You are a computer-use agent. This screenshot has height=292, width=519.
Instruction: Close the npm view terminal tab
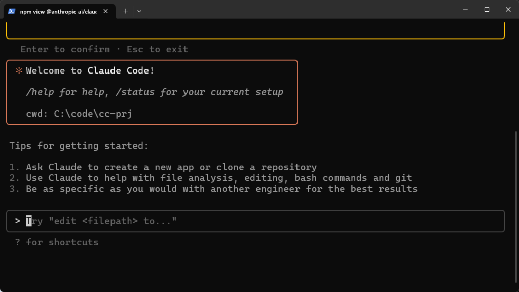tap(105, 11)
